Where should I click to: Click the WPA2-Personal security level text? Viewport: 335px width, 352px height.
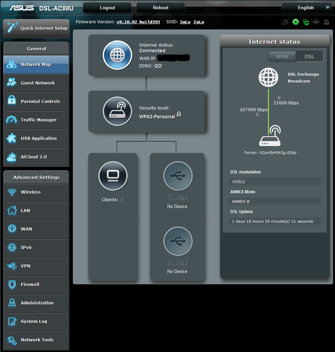click(x=157, y=117)
